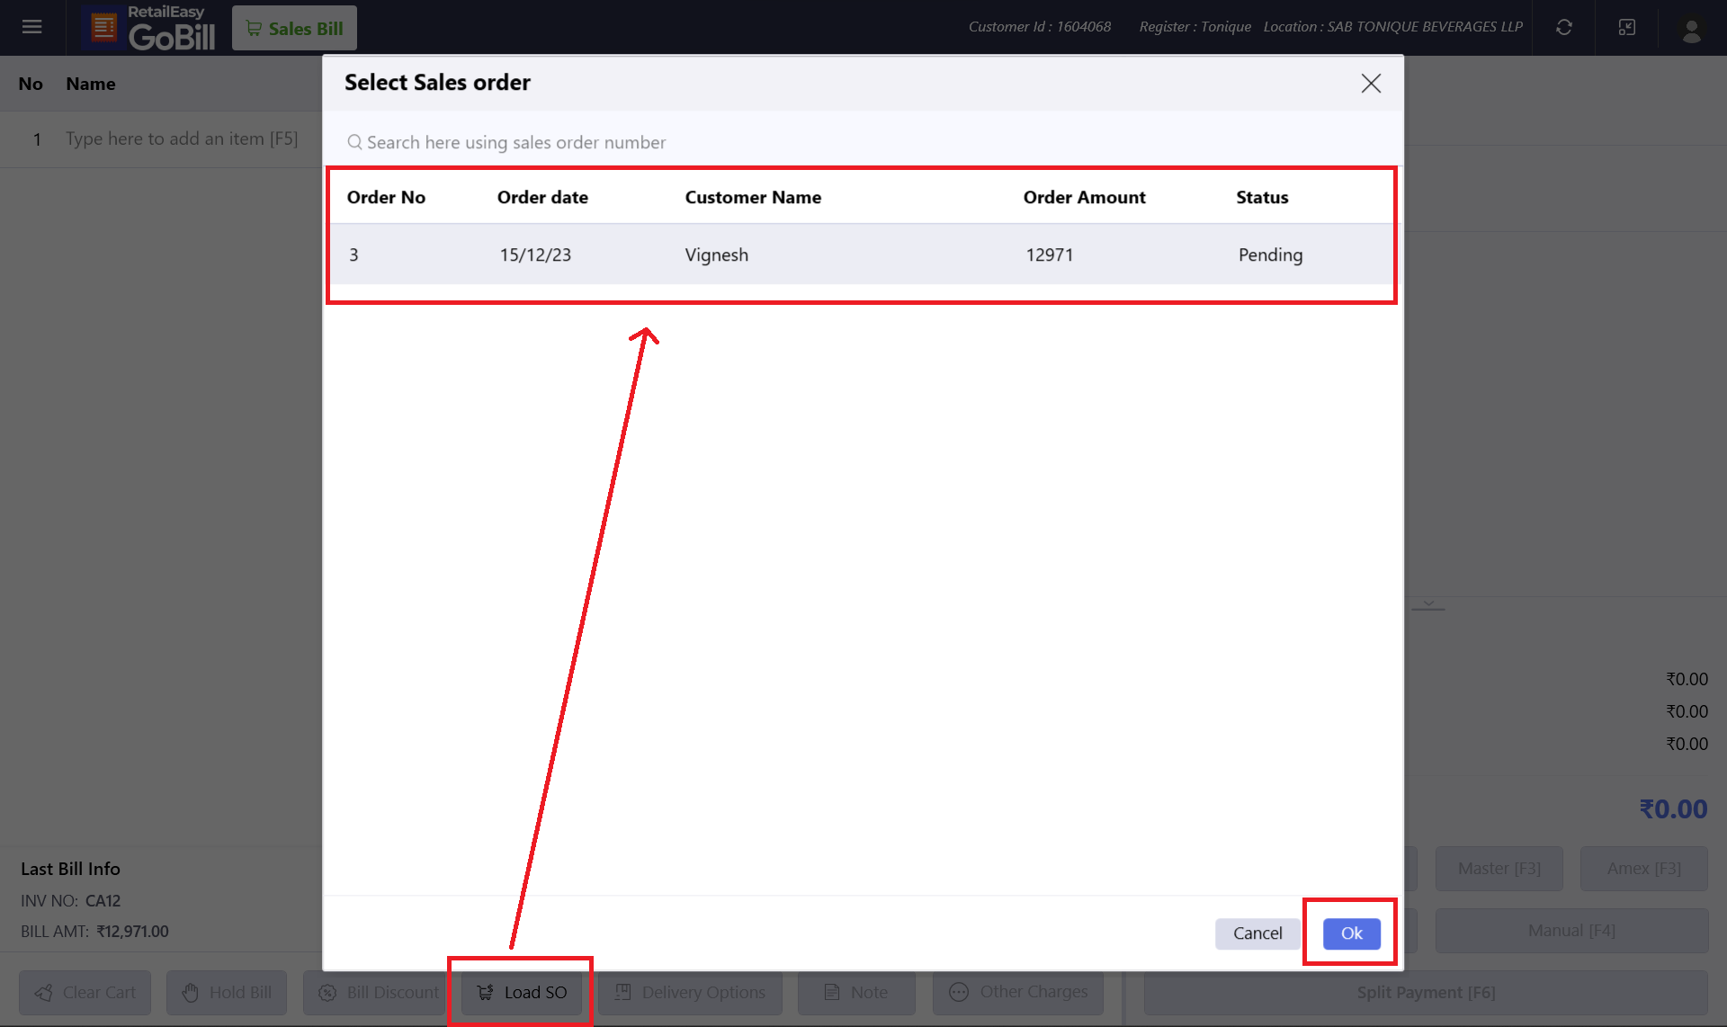The height and width of the screenshot is (1027, 1727).
Task: Close the Select Sales order dialog
Action: 1371,84
